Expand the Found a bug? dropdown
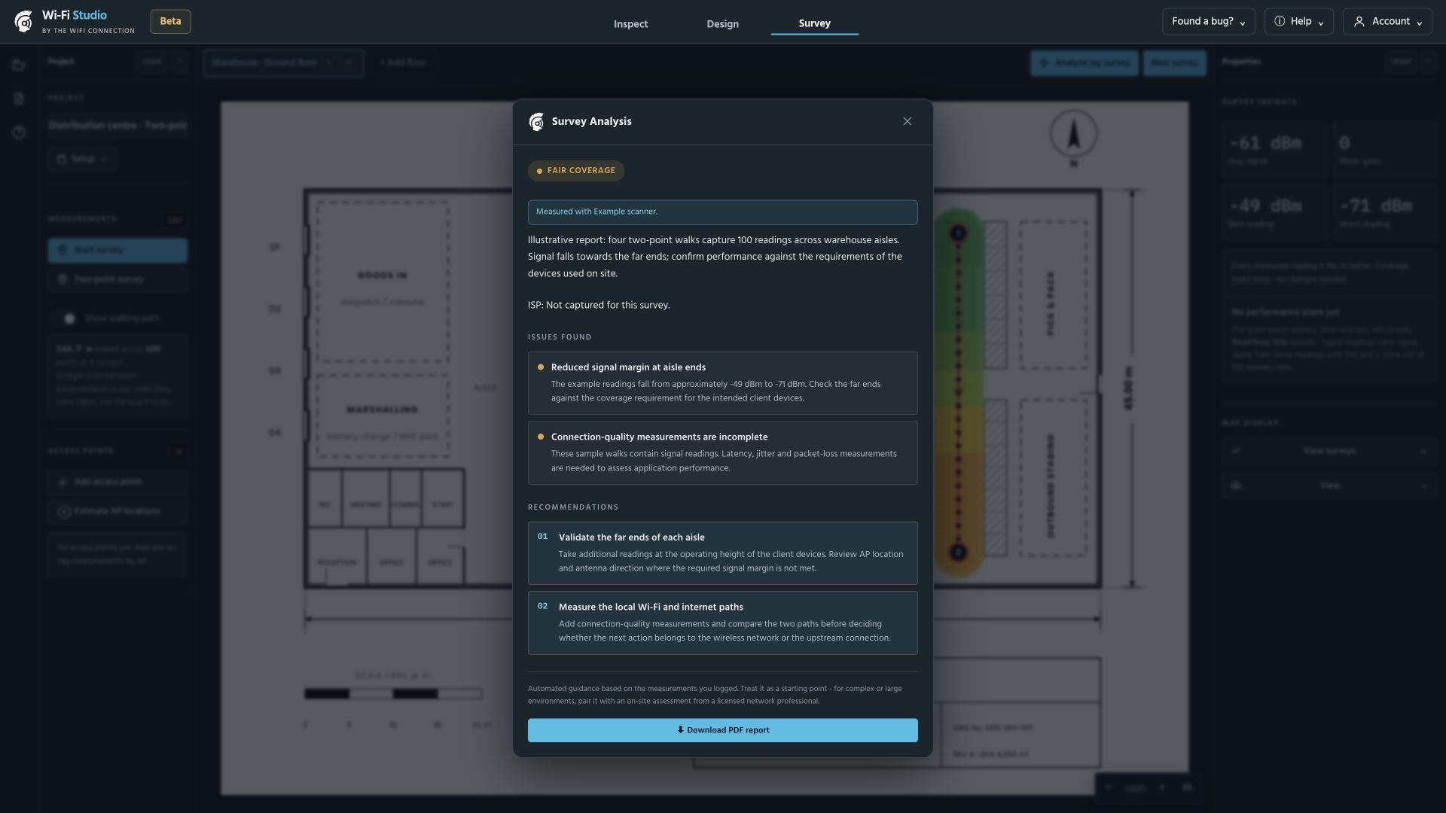 (x=1208, y=22)
